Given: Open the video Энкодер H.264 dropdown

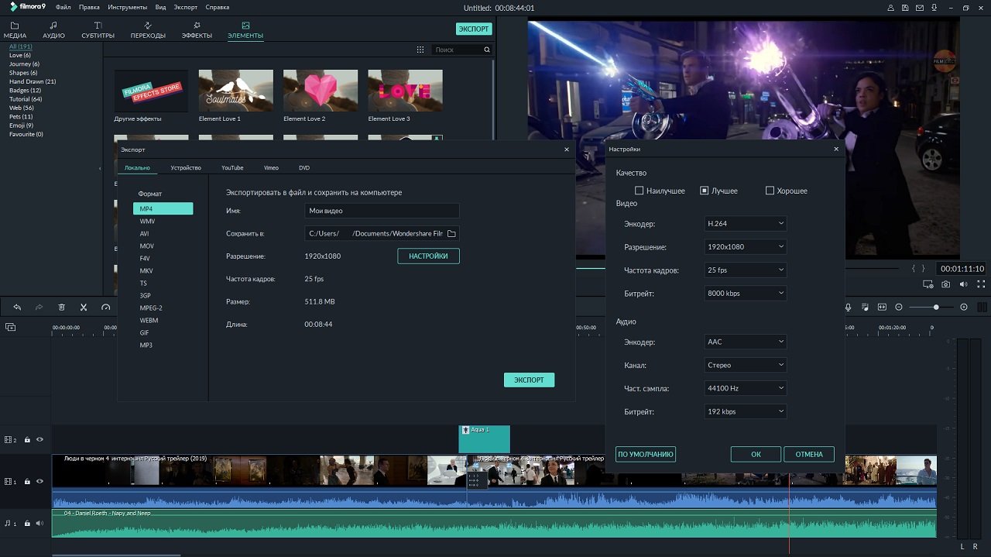Looking at the screenshot, I should pos(746,224).
